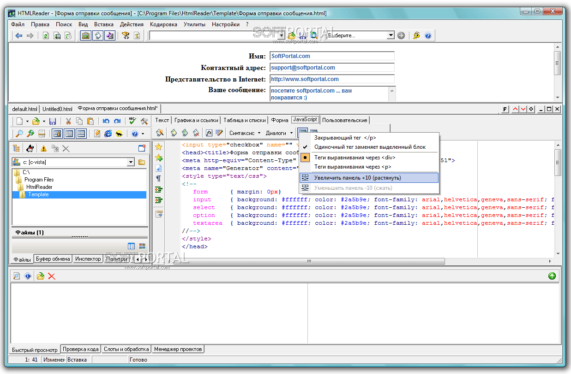Click the yellow star bookmark icon
Viewport: 571px width, 374px height.
[159, 147]
